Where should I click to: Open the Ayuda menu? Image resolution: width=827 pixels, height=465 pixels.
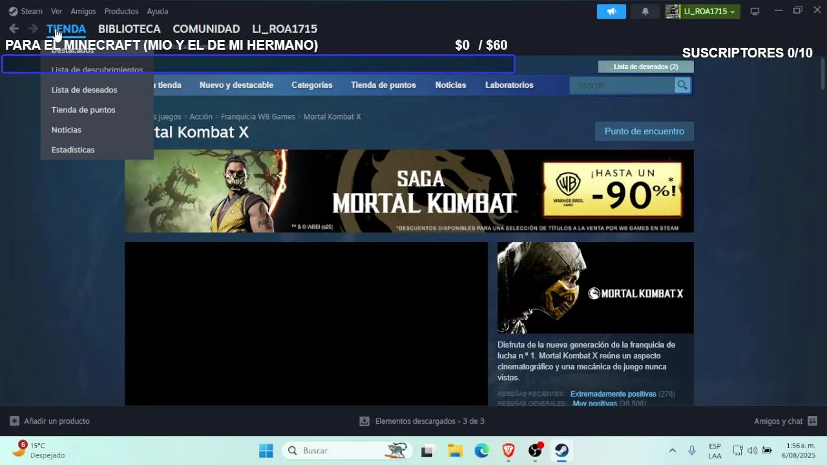point(158,12)
